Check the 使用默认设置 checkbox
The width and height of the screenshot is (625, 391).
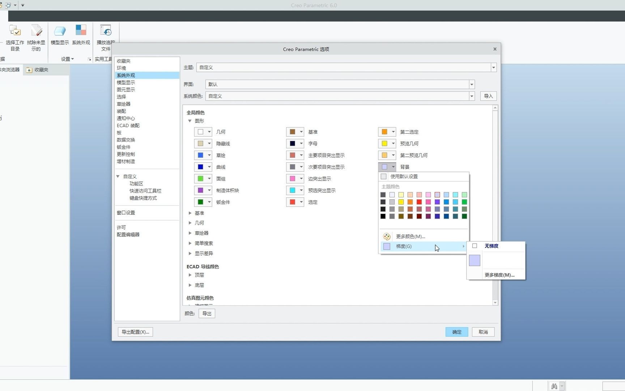click(384, 176)
